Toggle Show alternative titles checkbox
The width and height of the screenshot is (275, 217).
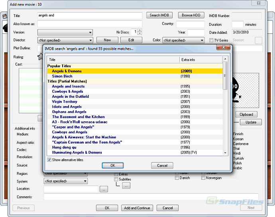pyautogui.click(x=49, y=160)
